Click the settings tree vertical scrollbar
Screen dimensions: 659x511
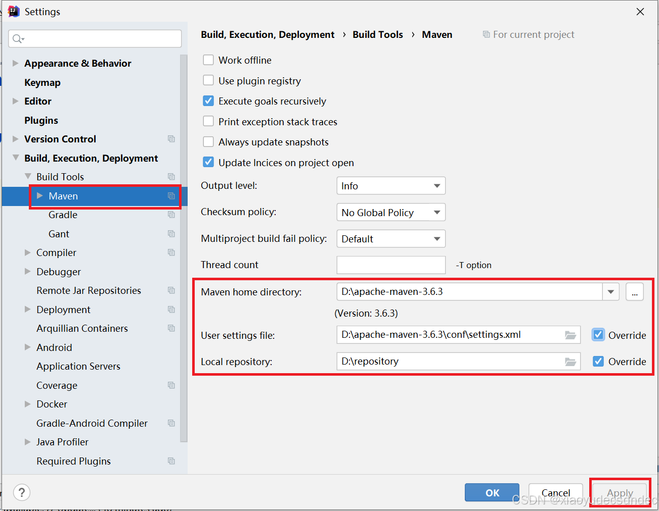[184, 248]
